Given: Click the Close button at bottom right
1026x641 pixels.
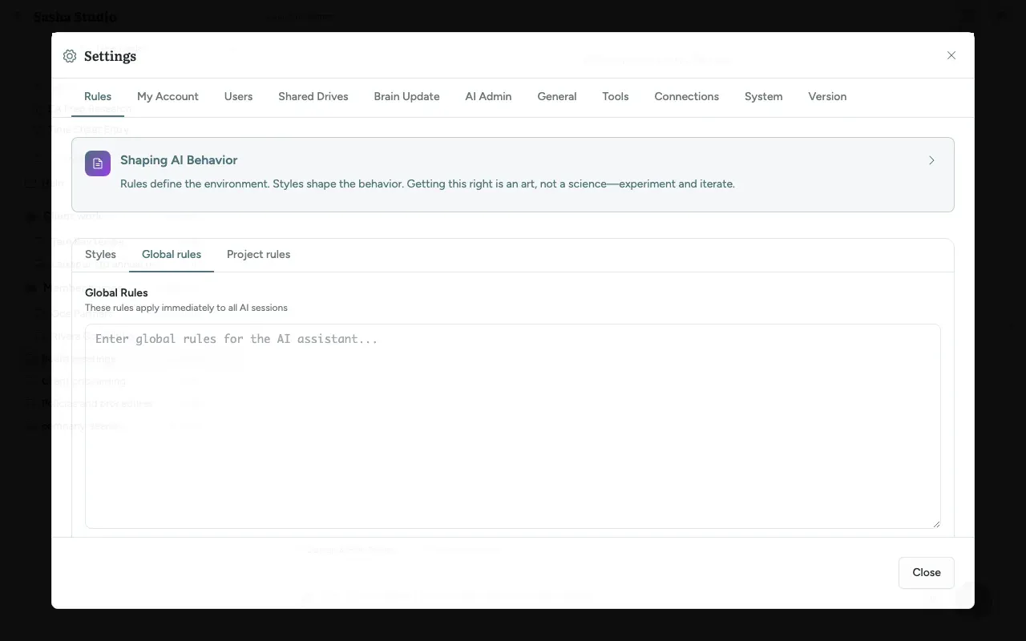Looking at the screenshot, I should pos(927,572).
